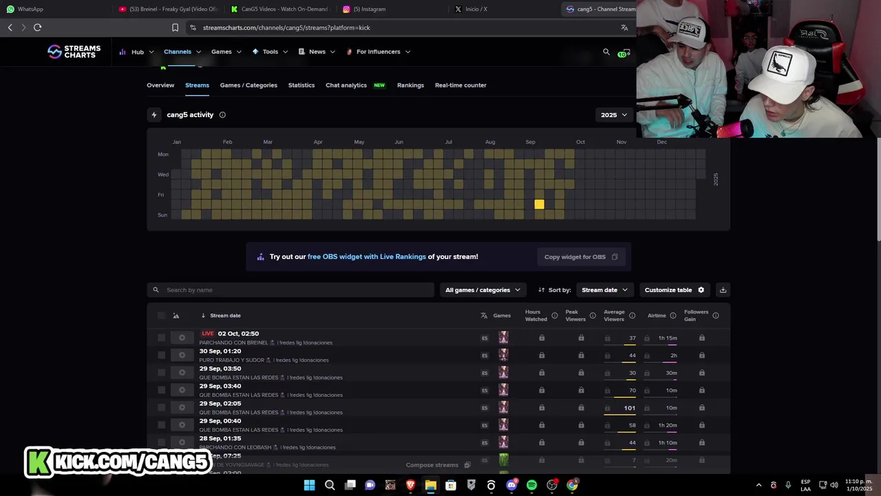Switch to the Chat analytics tab
This screenshot has height=496, width=881.
pos(346,85)
